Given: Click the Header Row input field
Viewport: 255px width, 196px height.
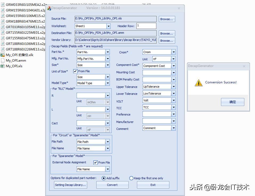Looking at the screenshot, I should [146, 26].
